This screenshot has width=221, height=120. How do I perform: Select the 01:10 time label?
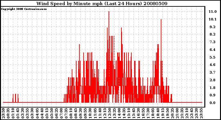click(x=13, y=113)
